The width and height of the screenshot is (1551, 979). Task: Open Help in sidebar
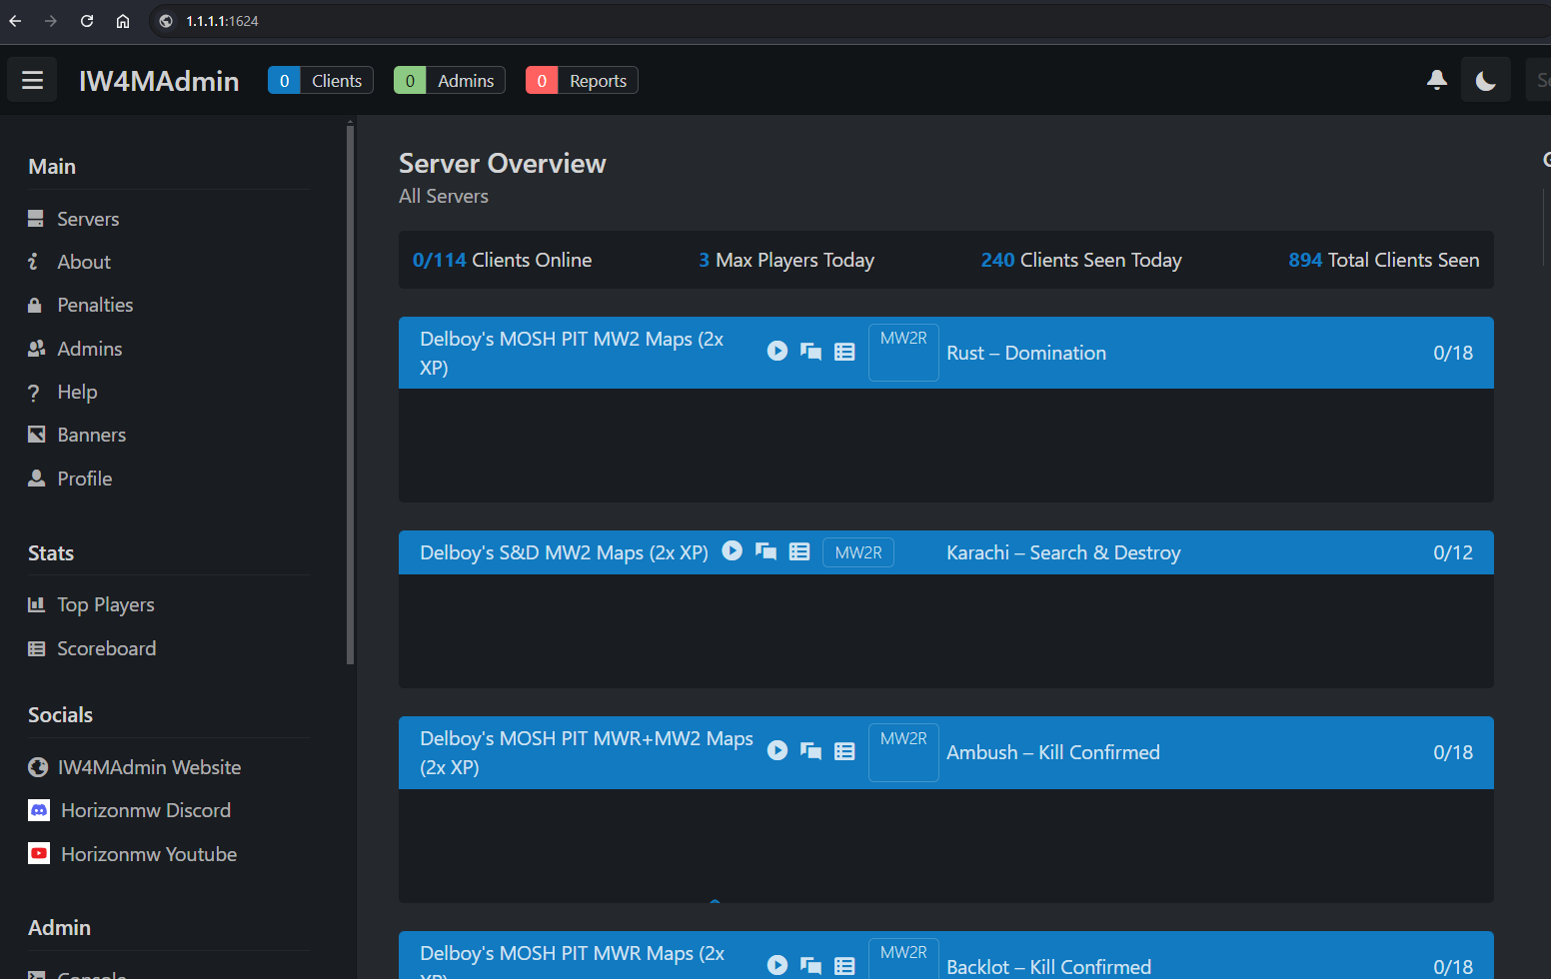77,392
